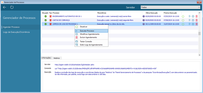Choose Modificar Agendamento from context menu
The width and height of the screenshot is (203, 93).
91,34
